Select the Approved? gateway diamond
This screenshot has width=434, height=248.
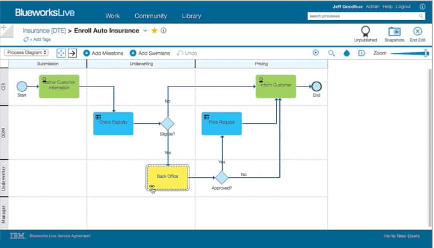[222, 178]
